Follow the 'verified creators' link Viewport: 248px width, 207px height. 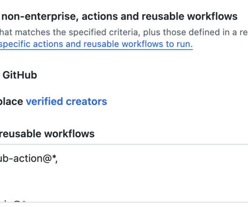tap(66, 102)
